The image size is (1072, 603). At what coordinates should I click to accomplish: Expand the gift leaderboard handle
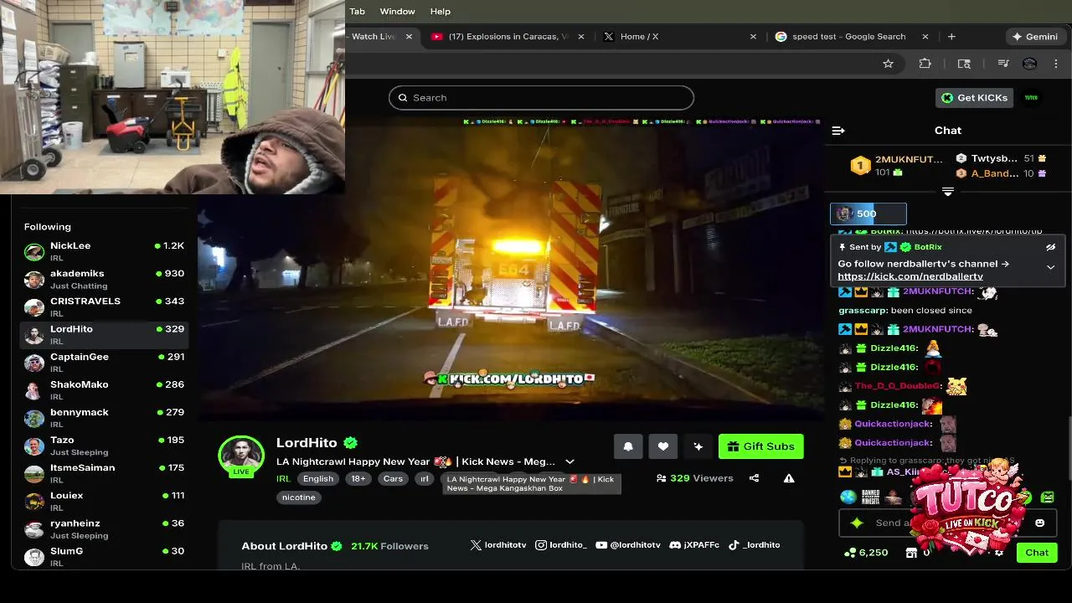[x=948, y=192]
